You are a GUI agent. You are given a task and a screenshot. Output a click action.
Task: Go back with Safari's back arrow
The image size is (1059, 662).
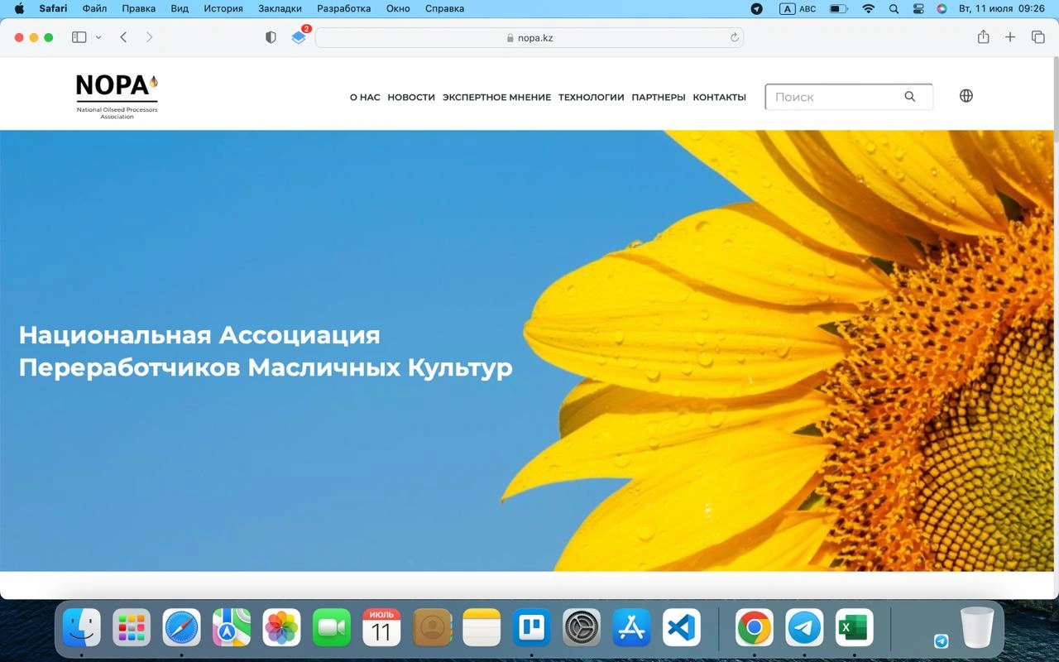[123, 37]
